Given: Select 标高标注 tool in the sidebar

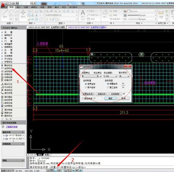Looking at the screenshot, I should [x=7, y=74].
